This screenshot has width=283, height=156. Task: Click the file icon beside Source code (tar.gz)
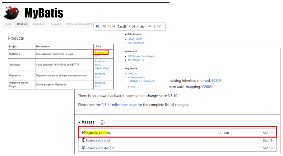coord(84,148)
